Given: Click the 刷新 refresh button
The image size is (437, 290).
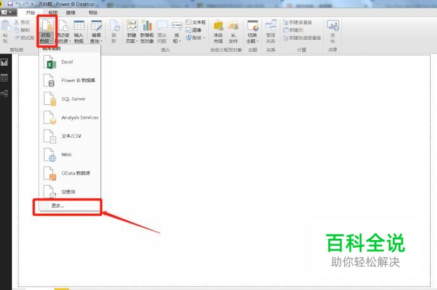Looking at the screenshot, I should (114, 31).
